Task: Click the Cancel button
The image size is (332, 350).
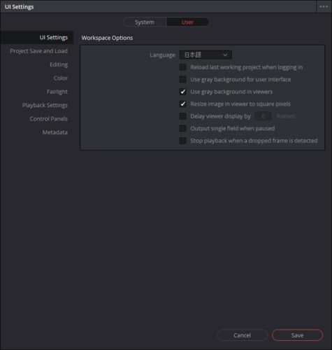Action: click(x=242, y=335)
